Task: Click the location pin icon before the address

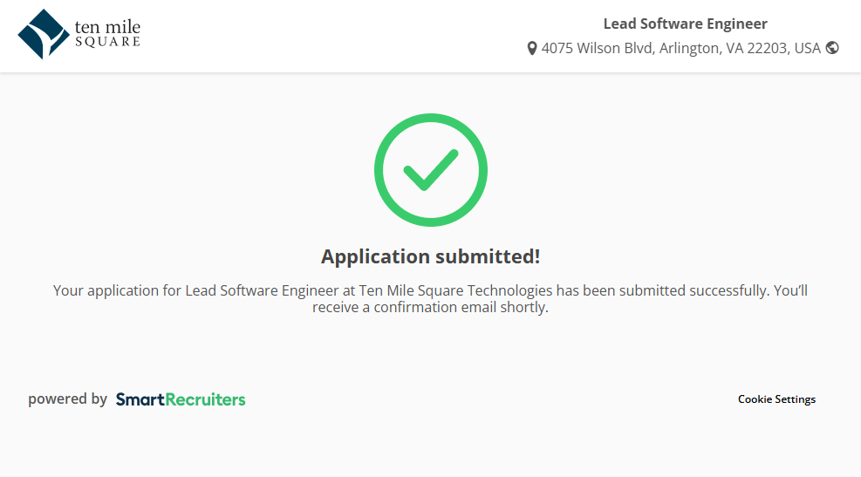Action: [532, 49]
